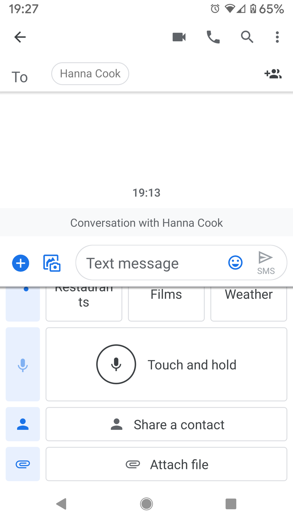
Task: Choose the Restaurants suggestion card
Action: (84, 303)
